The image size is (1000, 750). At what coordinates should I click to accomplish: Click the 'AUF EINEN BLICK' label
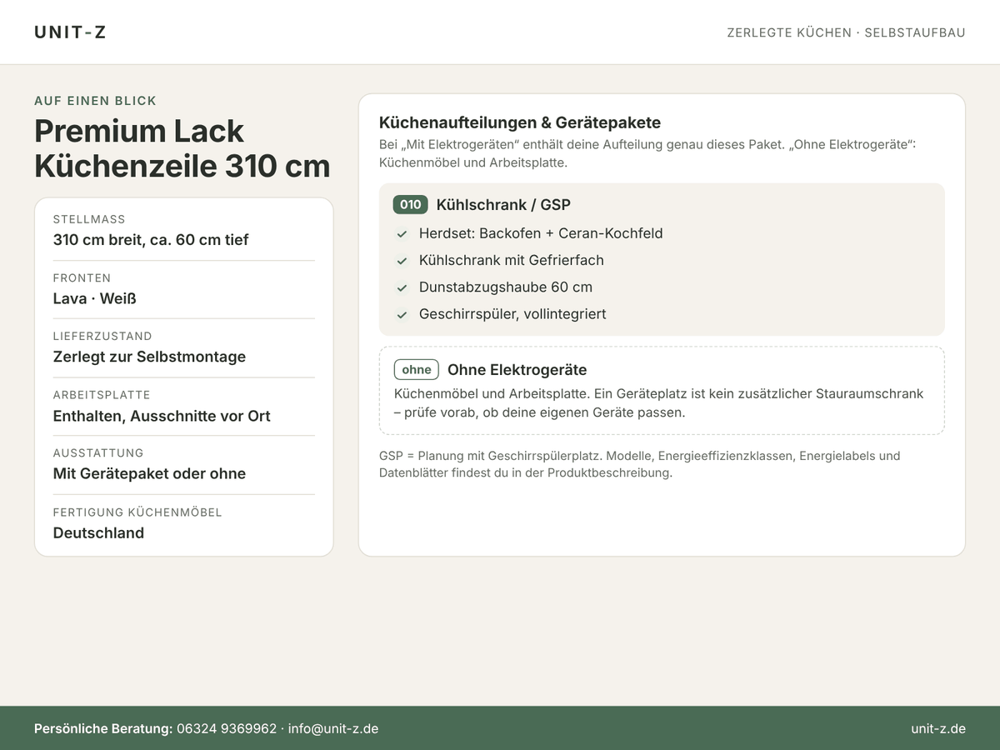pyautogui.click(x=95, y=101)
